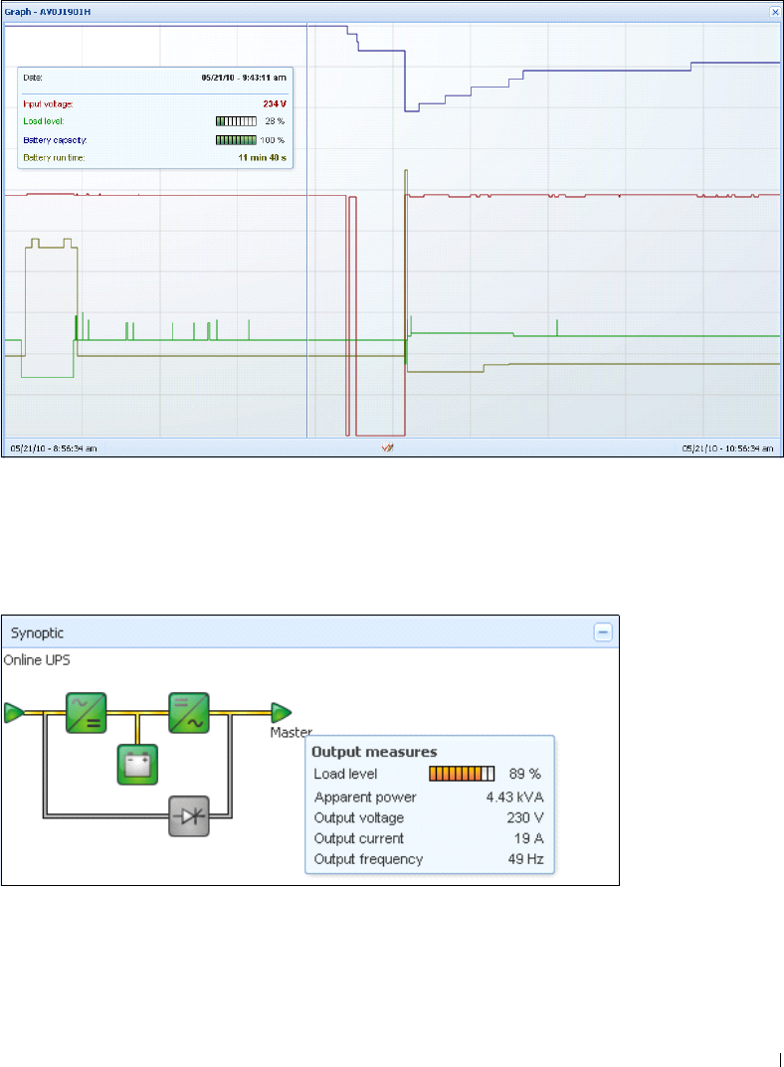
Task: Click the Output current 19 A value
Action: pyautogui.click(x=528, y=838)
